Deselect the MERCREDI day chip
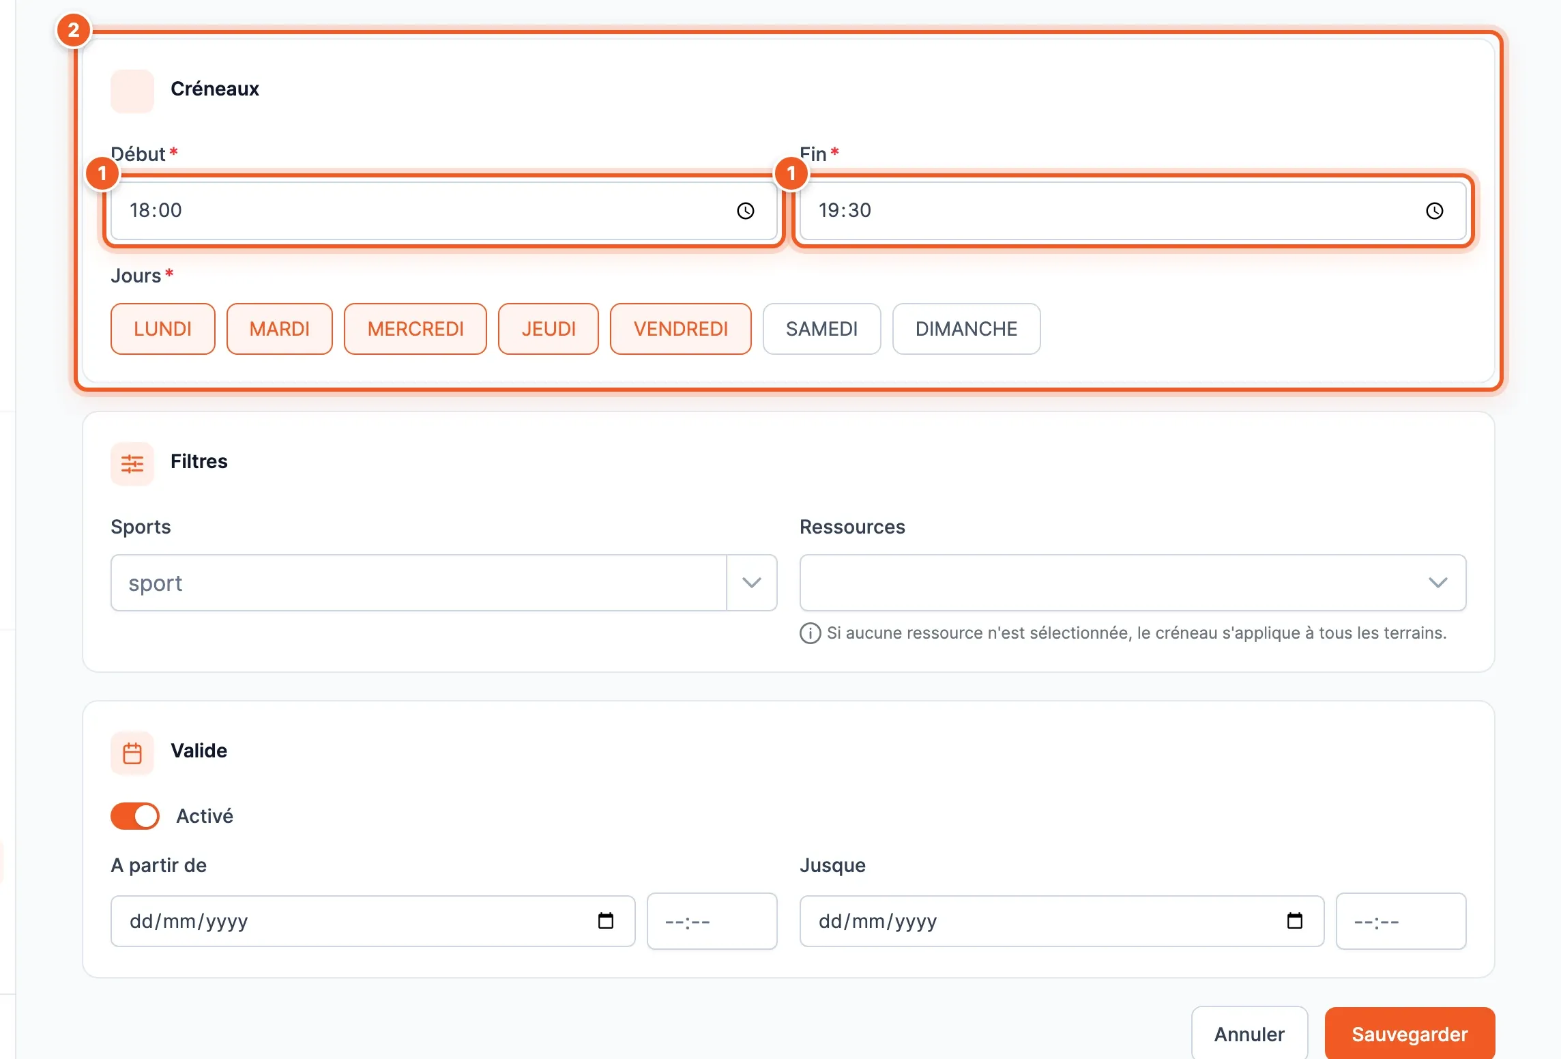1561x1059 pixels. pyautogui.click(x=415, y=329)
